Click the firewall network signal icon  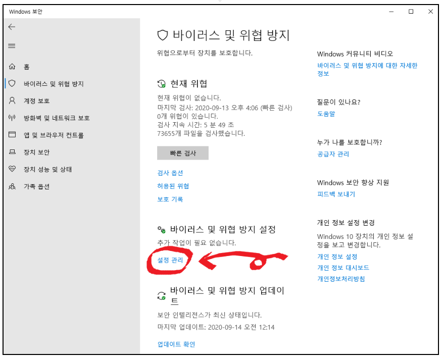click(12, 118)
